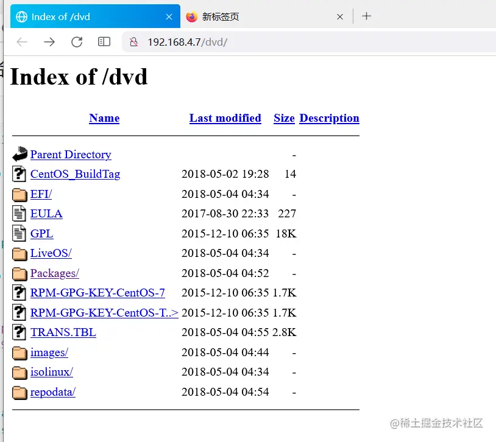Click date 2018-05-04 04:52 of Packages/
496x442 pixels.
coord(225,273)
